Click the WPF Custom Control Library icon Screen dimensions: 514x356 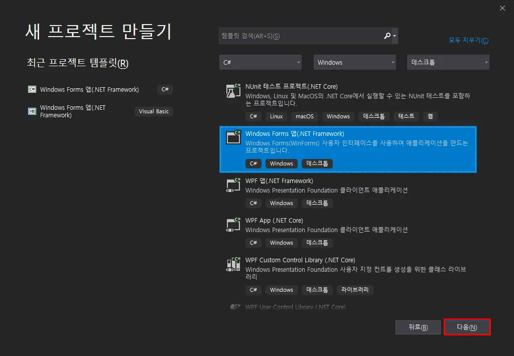[x=233, y=264]
